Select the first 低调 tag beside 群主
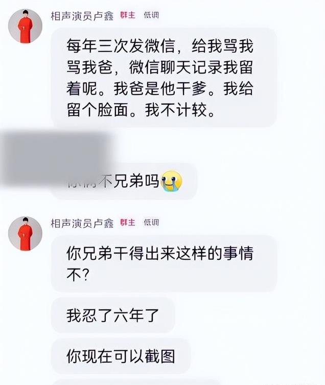Image resolution: width=325 pixels, height=385 pixels. [151, 15]
